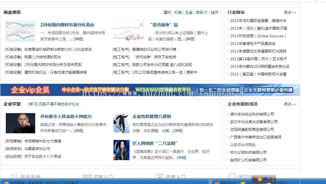Image resolution: width=326 pixels, height=184 pixels.
Task: Open article 最赚钱的行业和公司排行榜
Action: 154,50
